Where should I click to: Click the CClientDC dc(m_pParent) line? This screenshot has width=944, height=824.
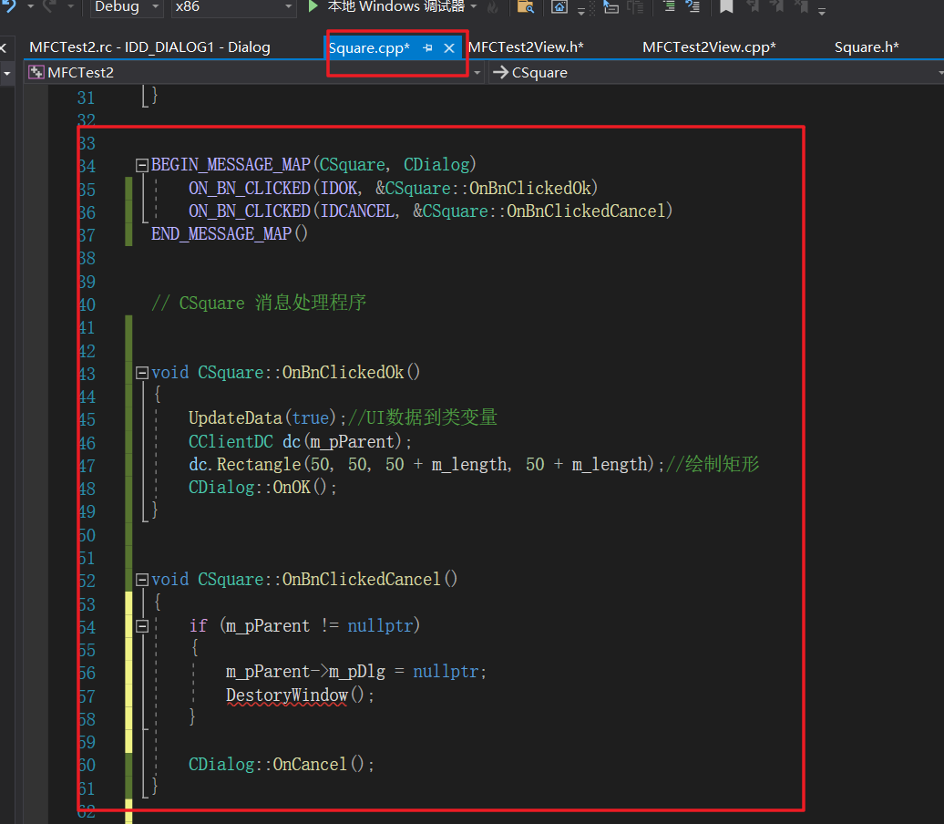300,441
